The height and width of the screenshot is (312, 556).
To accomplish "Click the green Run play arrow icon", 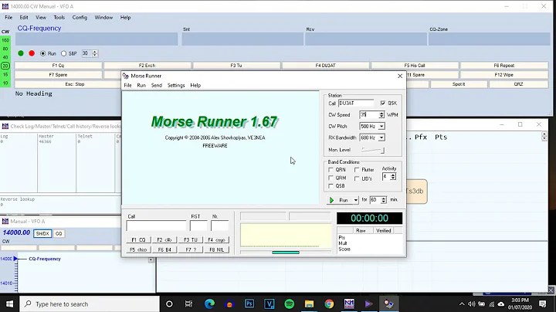I will (x=331, y=200).
